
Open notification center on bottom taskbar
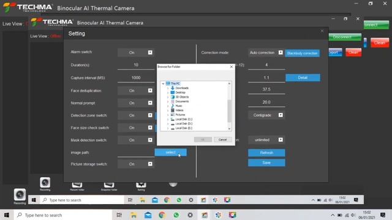(383, 215)
